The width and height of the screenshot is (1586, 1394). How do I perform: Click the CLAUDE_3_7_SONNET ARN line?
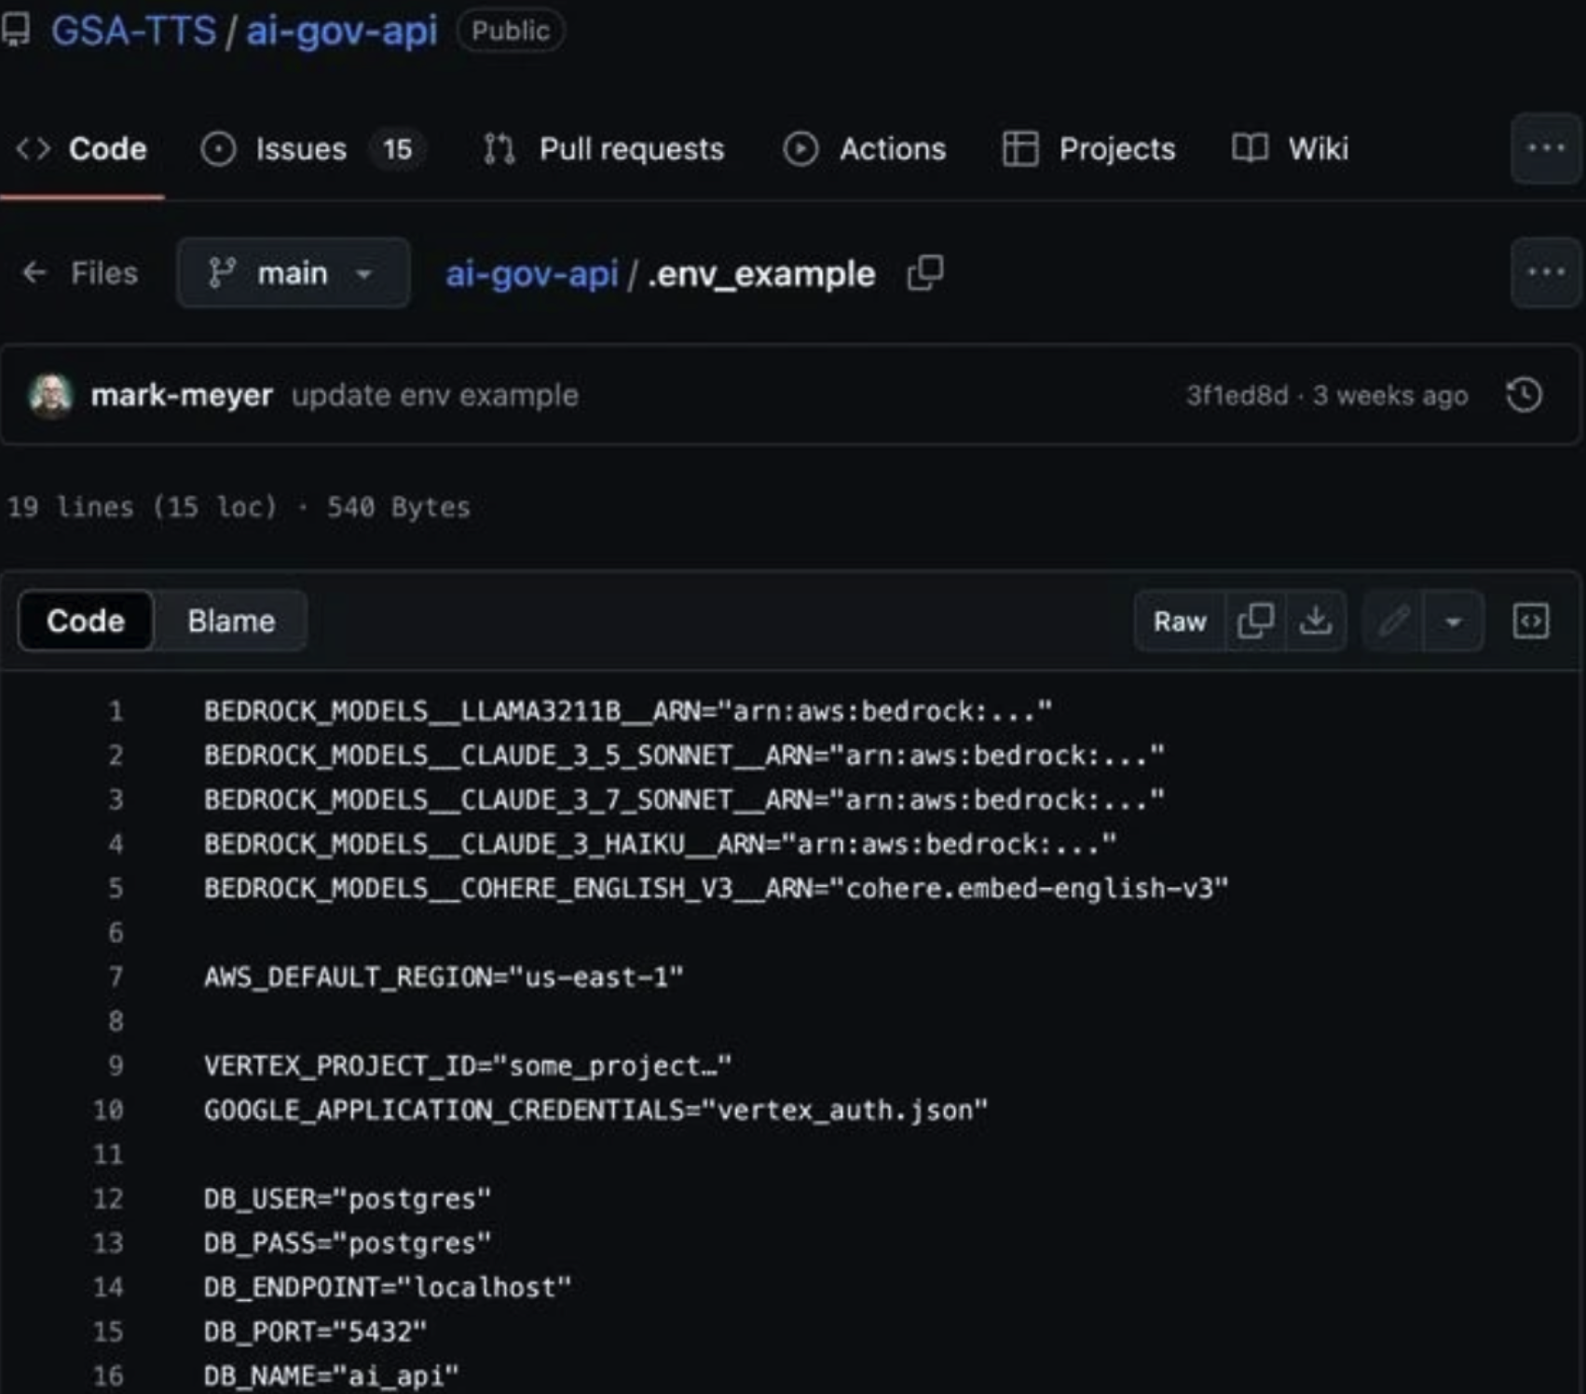(684, 800)
